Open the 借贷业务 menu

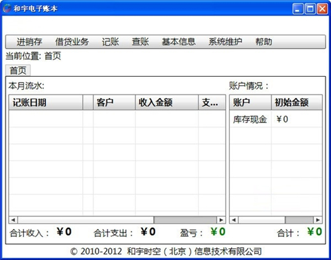[72, 42]
